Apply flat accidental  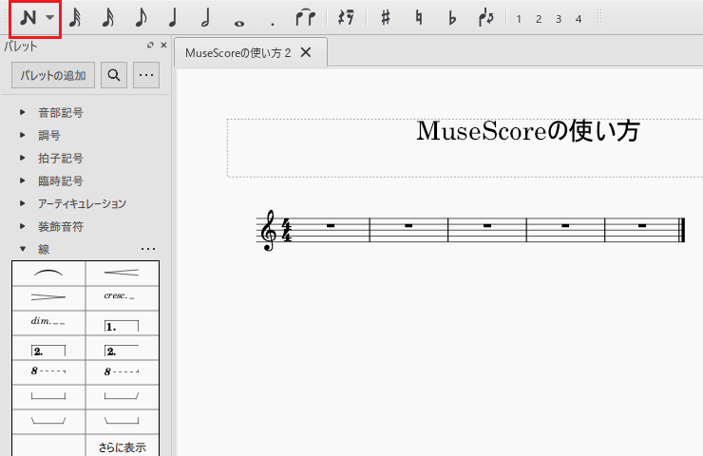(452, 18)
